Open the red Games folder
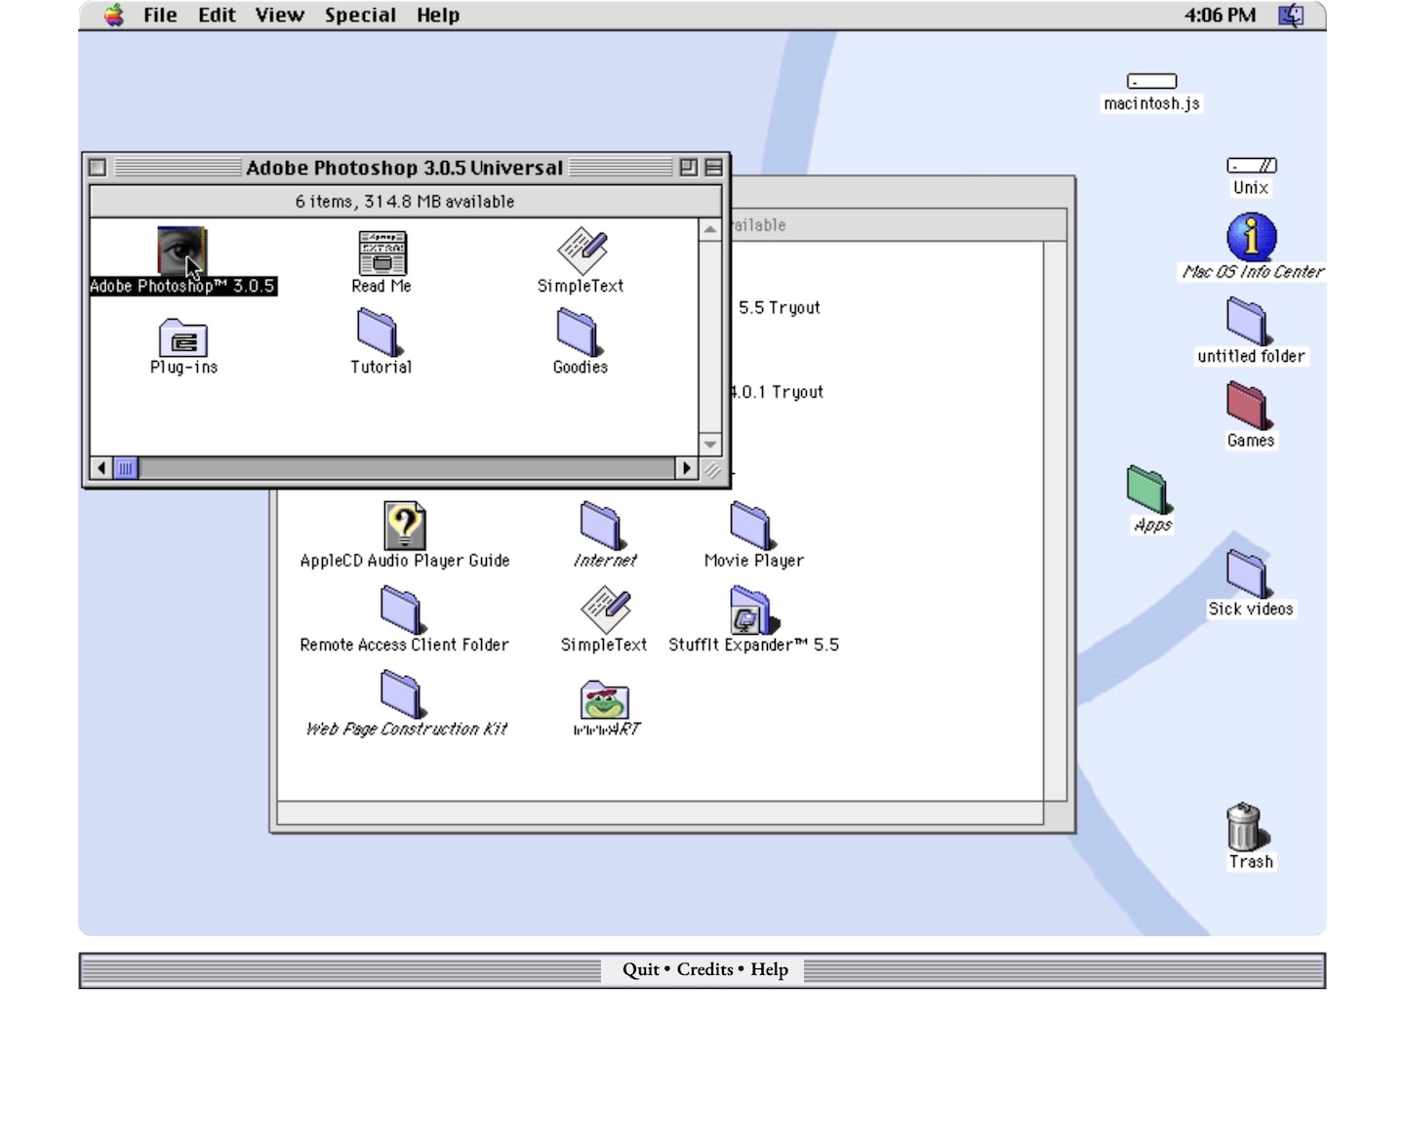 pos(1248,406)
